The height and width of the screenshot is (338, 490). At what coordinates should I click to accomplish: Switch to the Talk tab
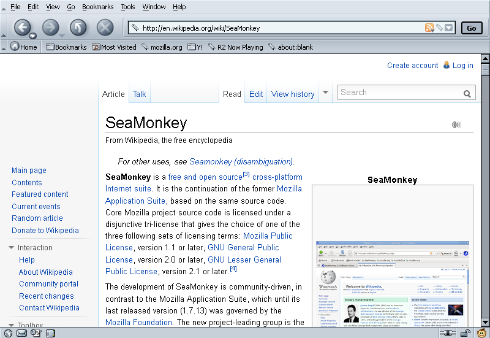click(140, 94)
